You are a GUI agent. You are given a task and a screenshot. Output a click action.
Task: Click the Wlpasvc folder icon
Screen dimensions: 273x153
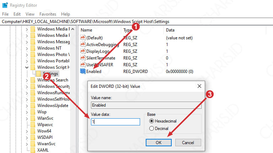point(33,125)
